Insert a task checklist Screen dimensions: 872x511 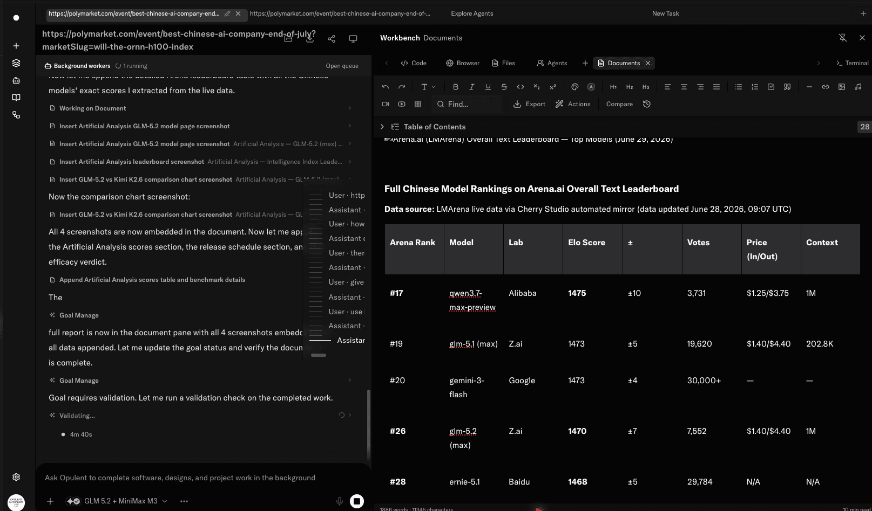[771, 87]
